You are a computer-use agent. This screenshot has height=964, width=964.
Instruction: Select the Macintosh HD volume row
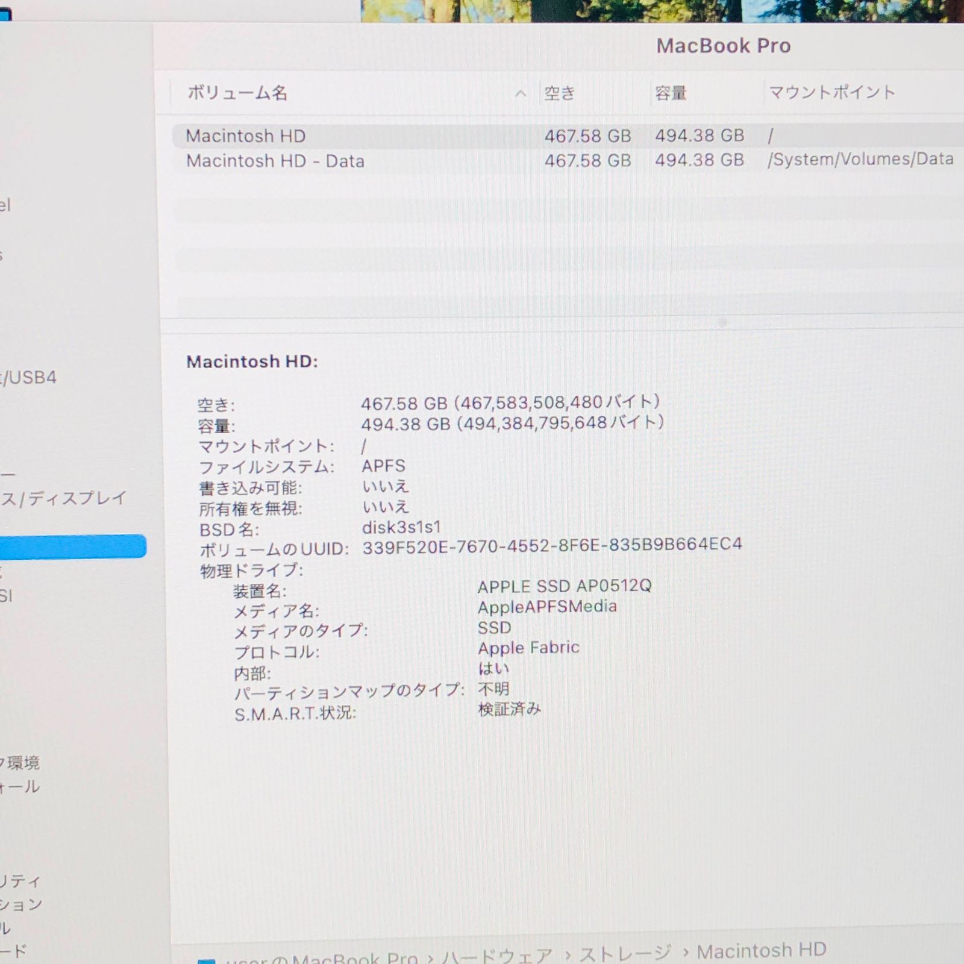click(568, 136)
